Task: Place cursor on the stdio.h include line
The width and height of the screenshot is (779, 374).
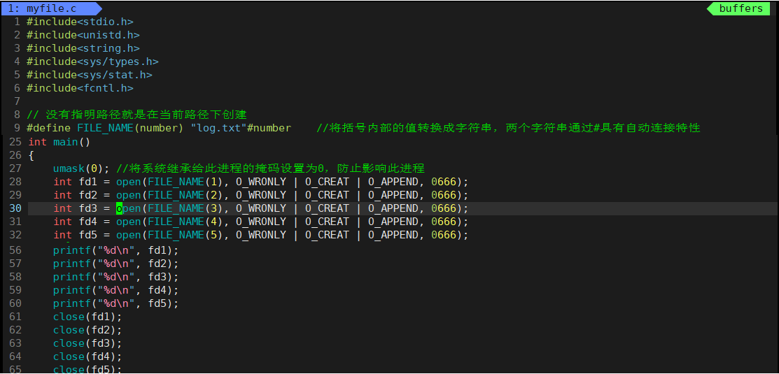Action: point(80,22)
